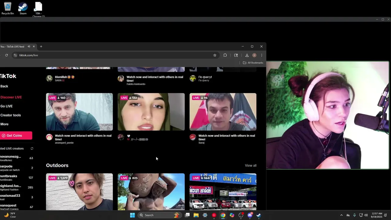
Task: Click the Get Coins button
Action: pyautogui.click(x=16, y=136)
